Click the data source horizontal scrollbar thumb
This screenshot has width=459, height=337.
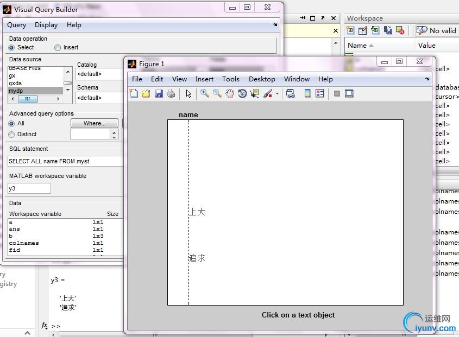(x=28, y=99)
